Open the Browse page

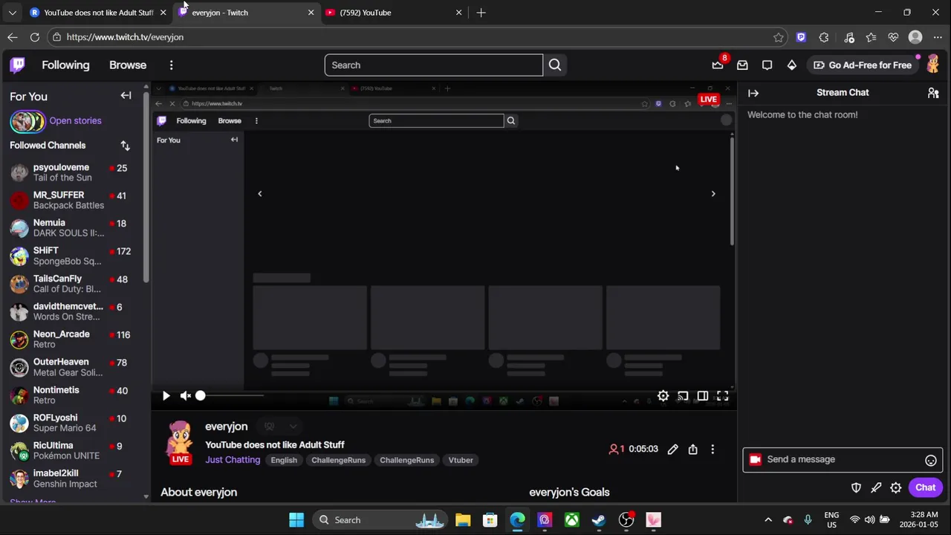tap(128, 65)
